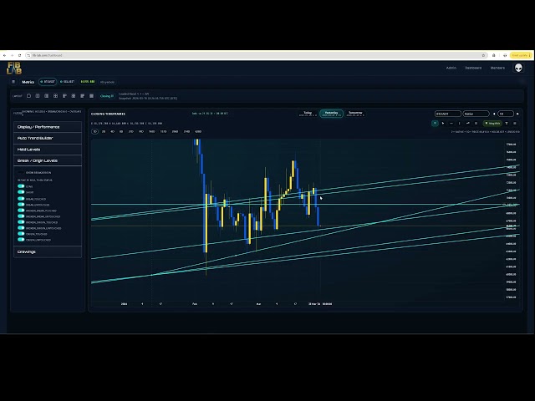Toggle the BREAK_TOUCHED switch
The height and width of the screenshot is (401, 535).
point(21,199)
